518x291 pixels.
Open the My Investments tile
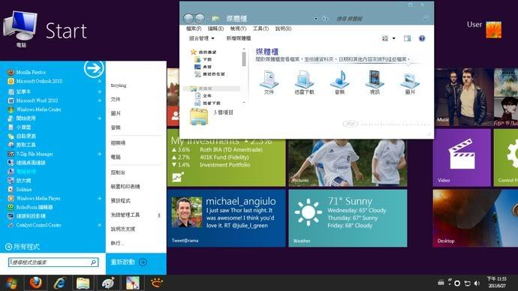pos(226,163)
